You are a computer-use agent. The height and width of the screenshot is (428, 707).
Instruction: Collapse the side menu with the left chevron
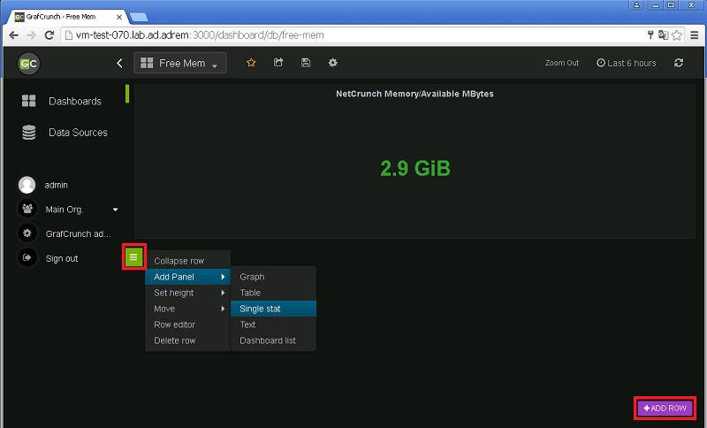[x=119, y=63]
